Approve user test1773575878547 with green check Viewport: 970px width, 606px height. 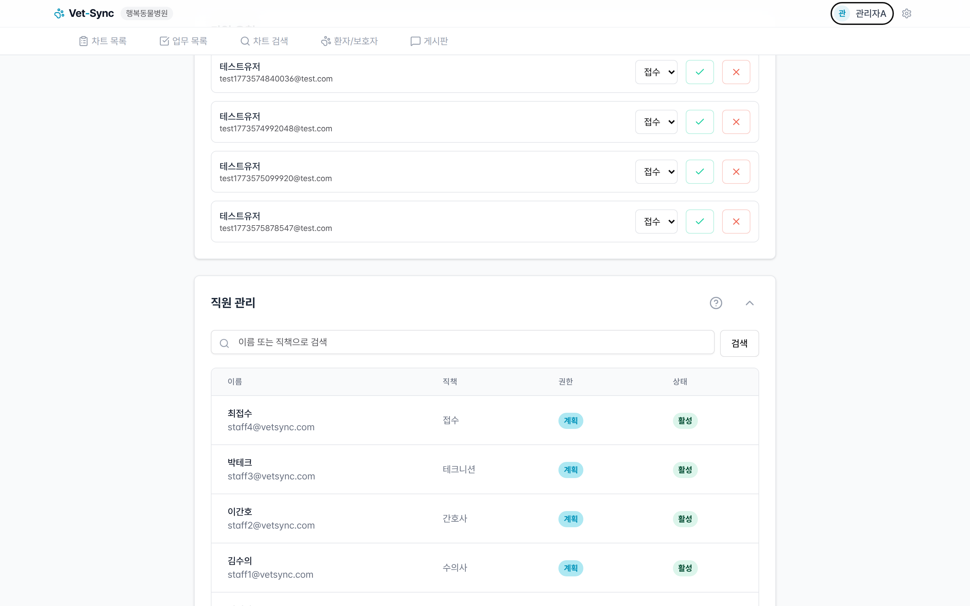click(700, 222)
